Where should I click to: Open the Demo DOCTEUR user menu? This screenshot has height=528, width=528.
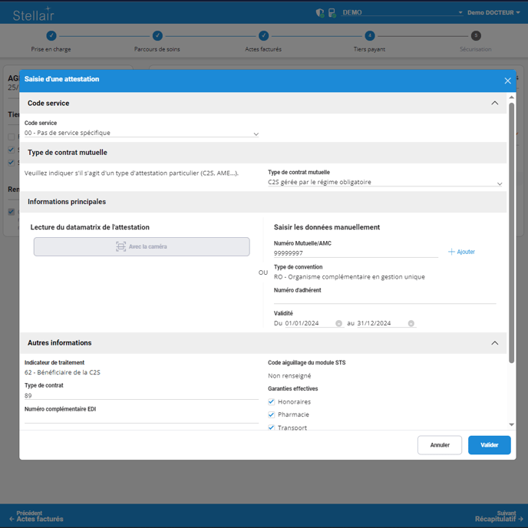[x=493, y=13]
